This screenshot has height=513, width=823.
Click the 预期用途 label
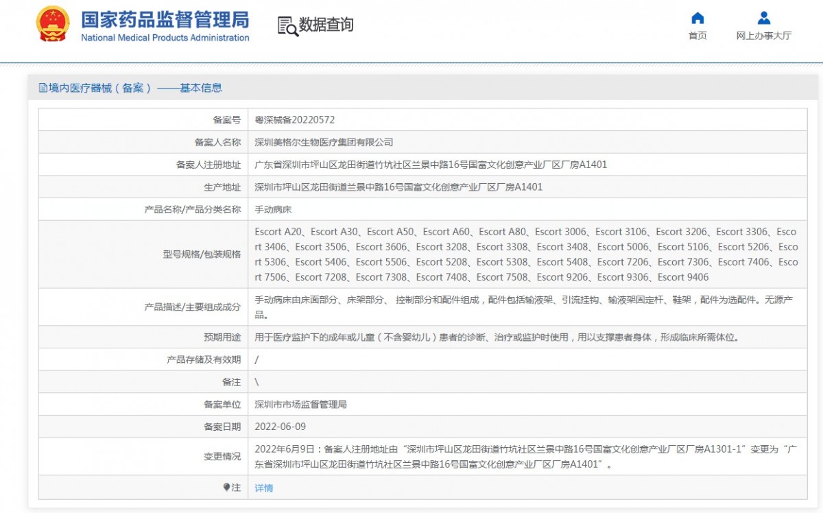point(222,337)
